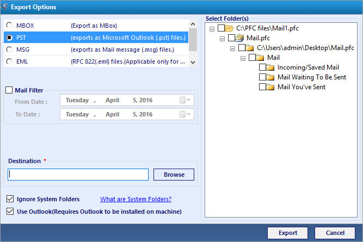Click the text (exports as Mail message (.msg) files.)
The image size is (363, 242).
click(x=122, y=49)
